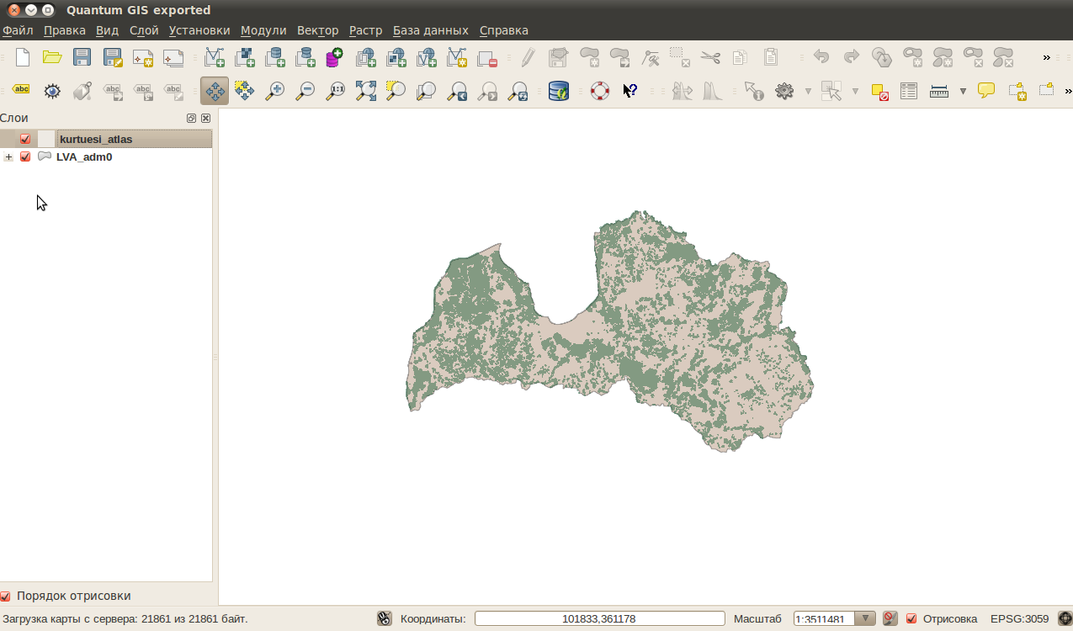
Task: Activate the Zoom In magnifier tool
Action: coord(274,91)
